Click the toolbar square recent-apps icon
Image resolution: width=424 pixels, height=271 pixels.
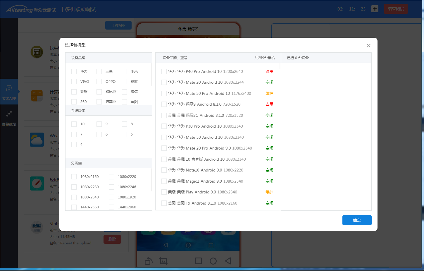point(198,261)
